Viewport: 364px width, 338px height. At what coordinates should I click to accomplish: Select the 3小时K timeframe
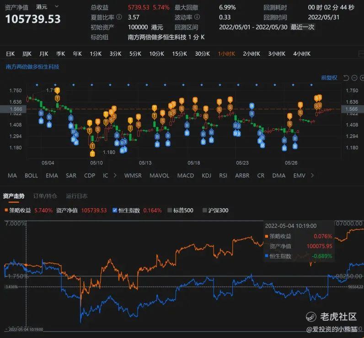tap(277, 54)
